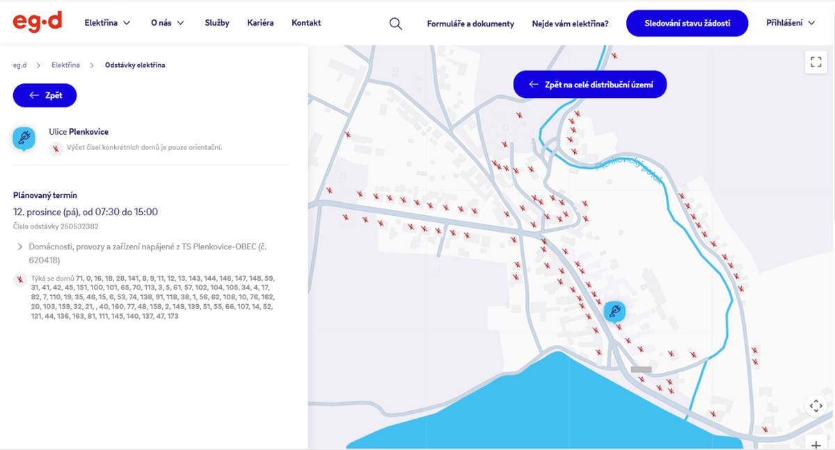The width and height of the screenshot is (835, 450).
Task: Open Formuláře a dokumenty link
Action: (x=470, y=24)
